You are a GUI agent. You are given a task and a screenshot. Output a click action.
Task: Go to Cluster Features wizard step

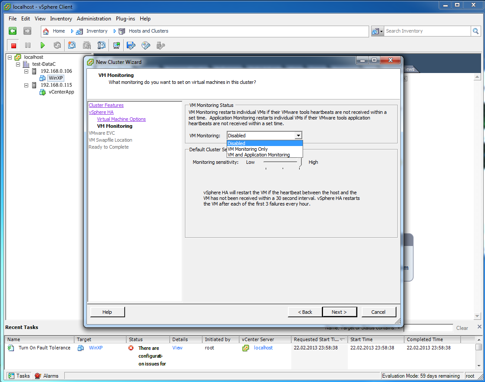click(x=106, y=105)
